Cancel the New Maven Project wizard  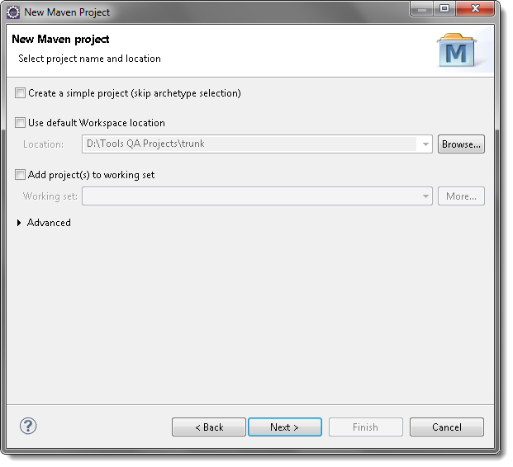[x=447, y=427]
